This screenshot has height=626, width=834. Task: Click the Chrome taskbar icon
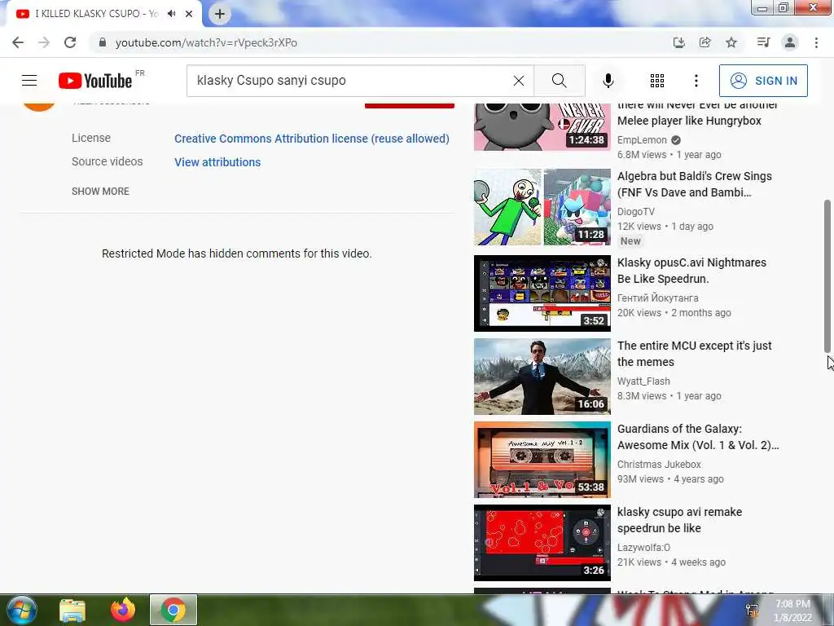173,610
